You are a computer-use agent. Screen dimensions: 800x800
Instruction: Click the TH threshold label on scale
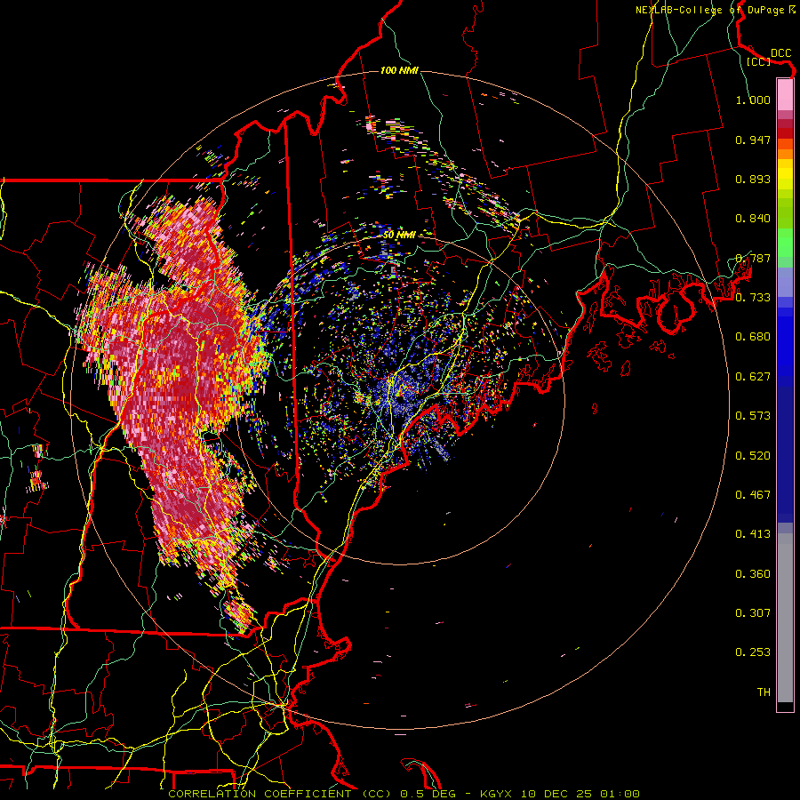tap(764, 692)
